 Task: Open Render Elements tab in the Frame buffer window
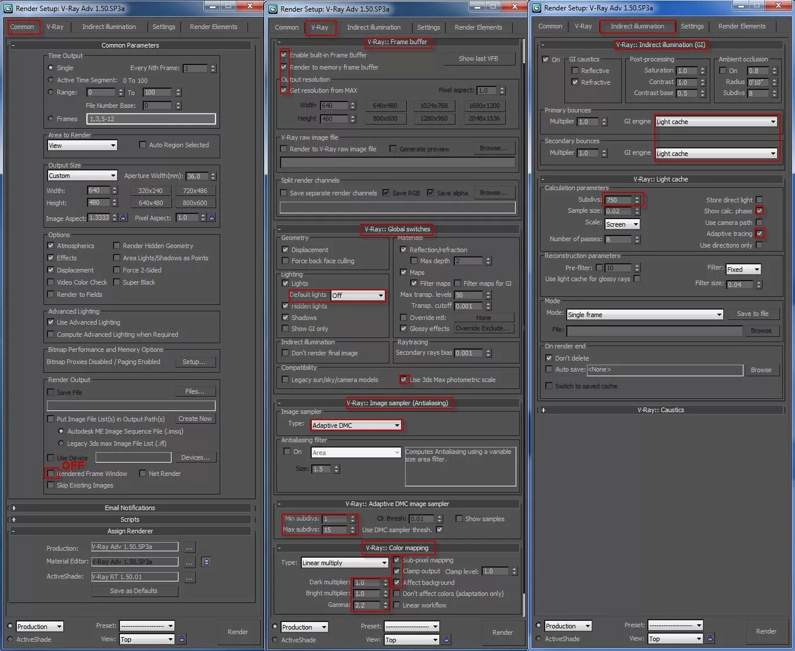point(478,27)
